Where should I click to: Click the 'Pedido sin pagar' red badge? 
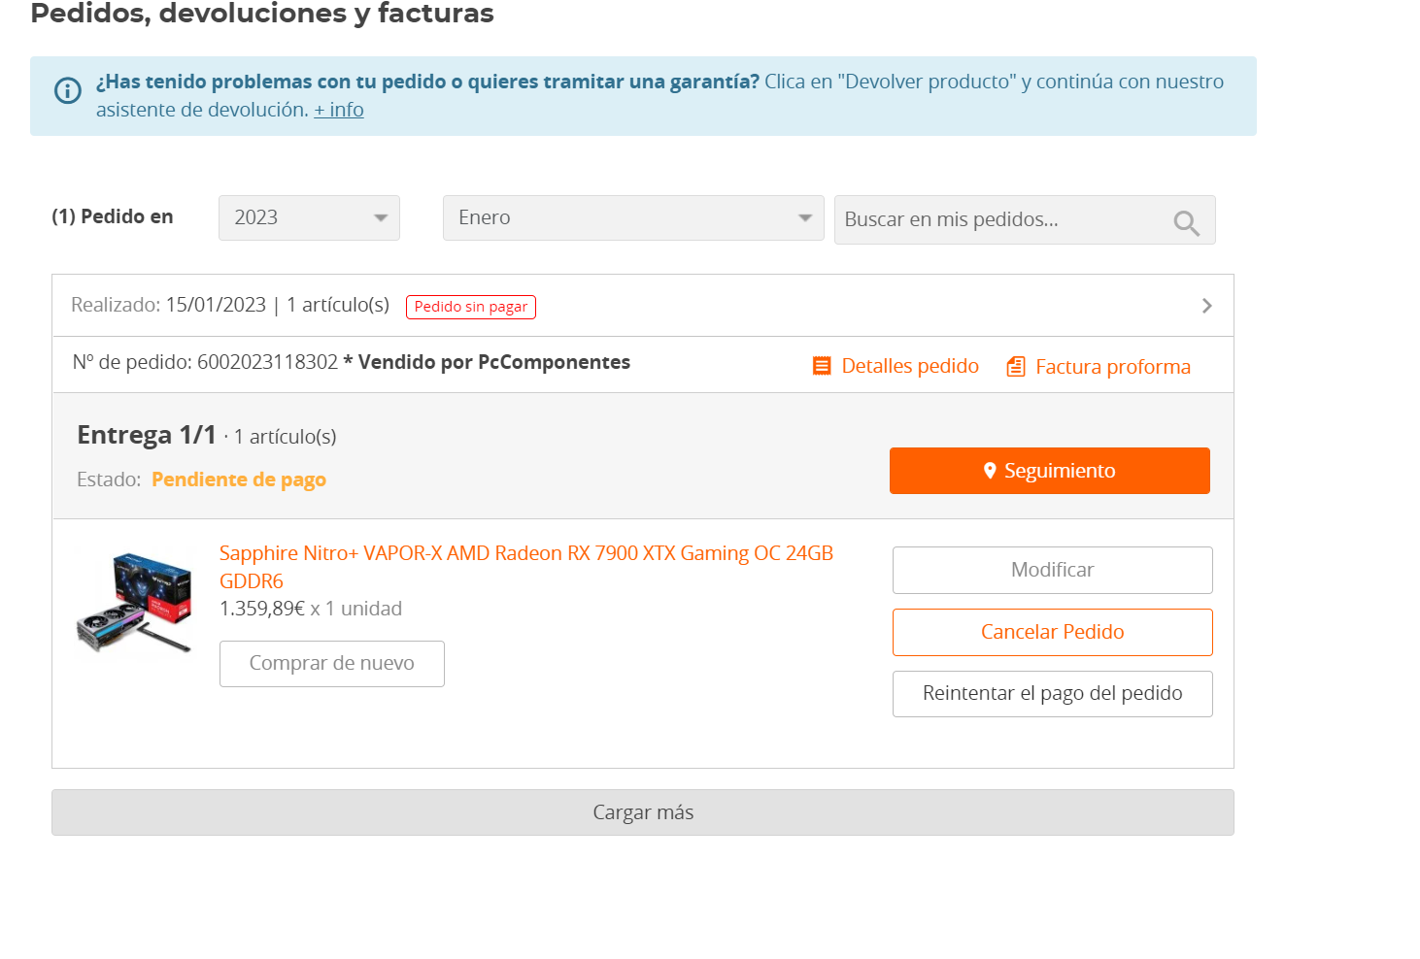click(471, 307)
